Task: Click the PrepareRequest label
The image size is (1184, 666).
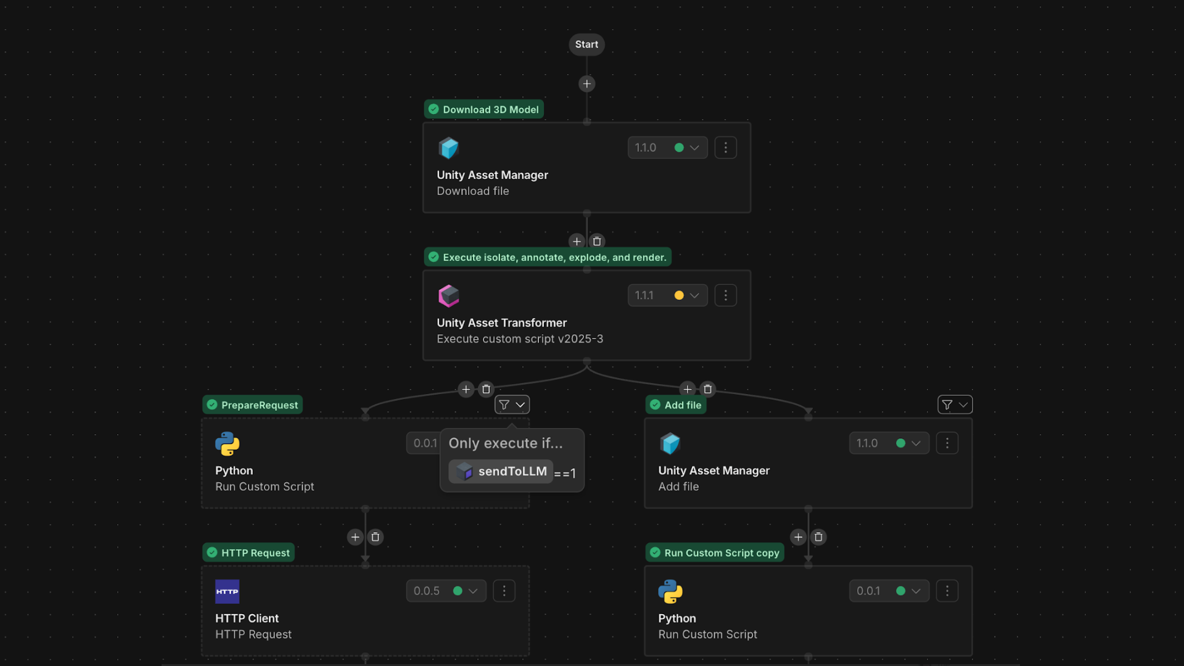Action: 253,405
